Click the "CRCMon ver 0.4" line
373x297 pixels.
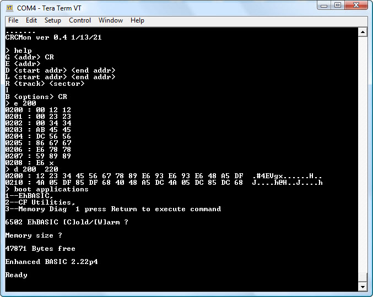coord(53,37)
